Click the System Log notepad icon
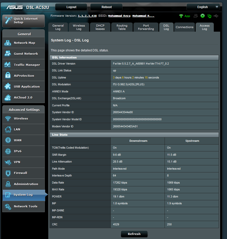The width and height of the screenshot is (227, 239). [8, 195]
